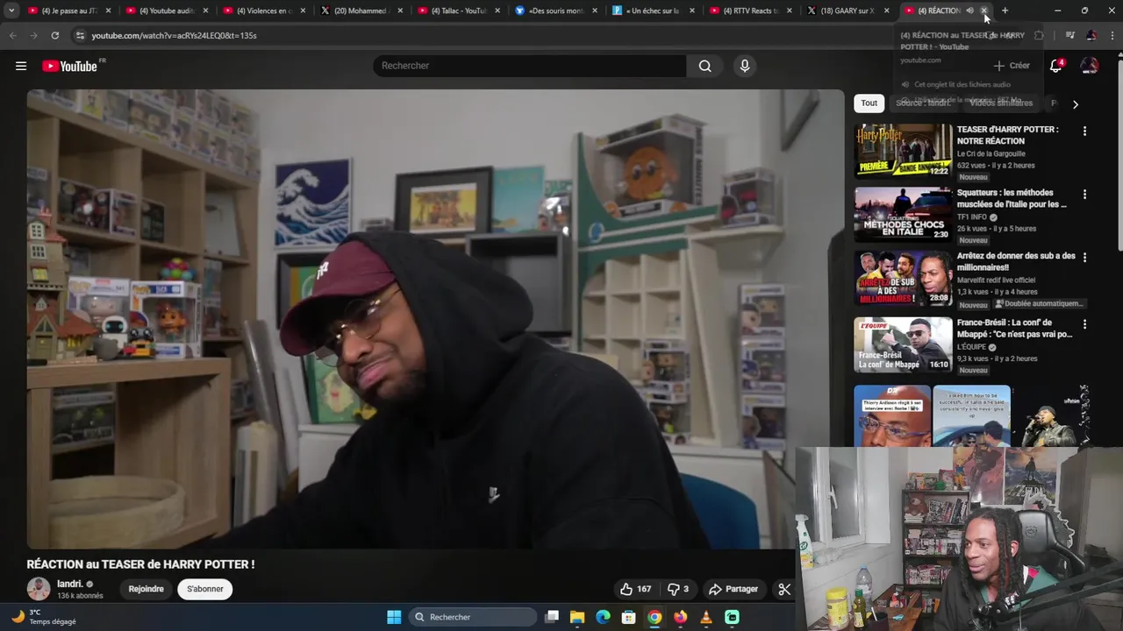Open the landri. channel avatar
This screenshot has width=1123, height=631.
39,589
